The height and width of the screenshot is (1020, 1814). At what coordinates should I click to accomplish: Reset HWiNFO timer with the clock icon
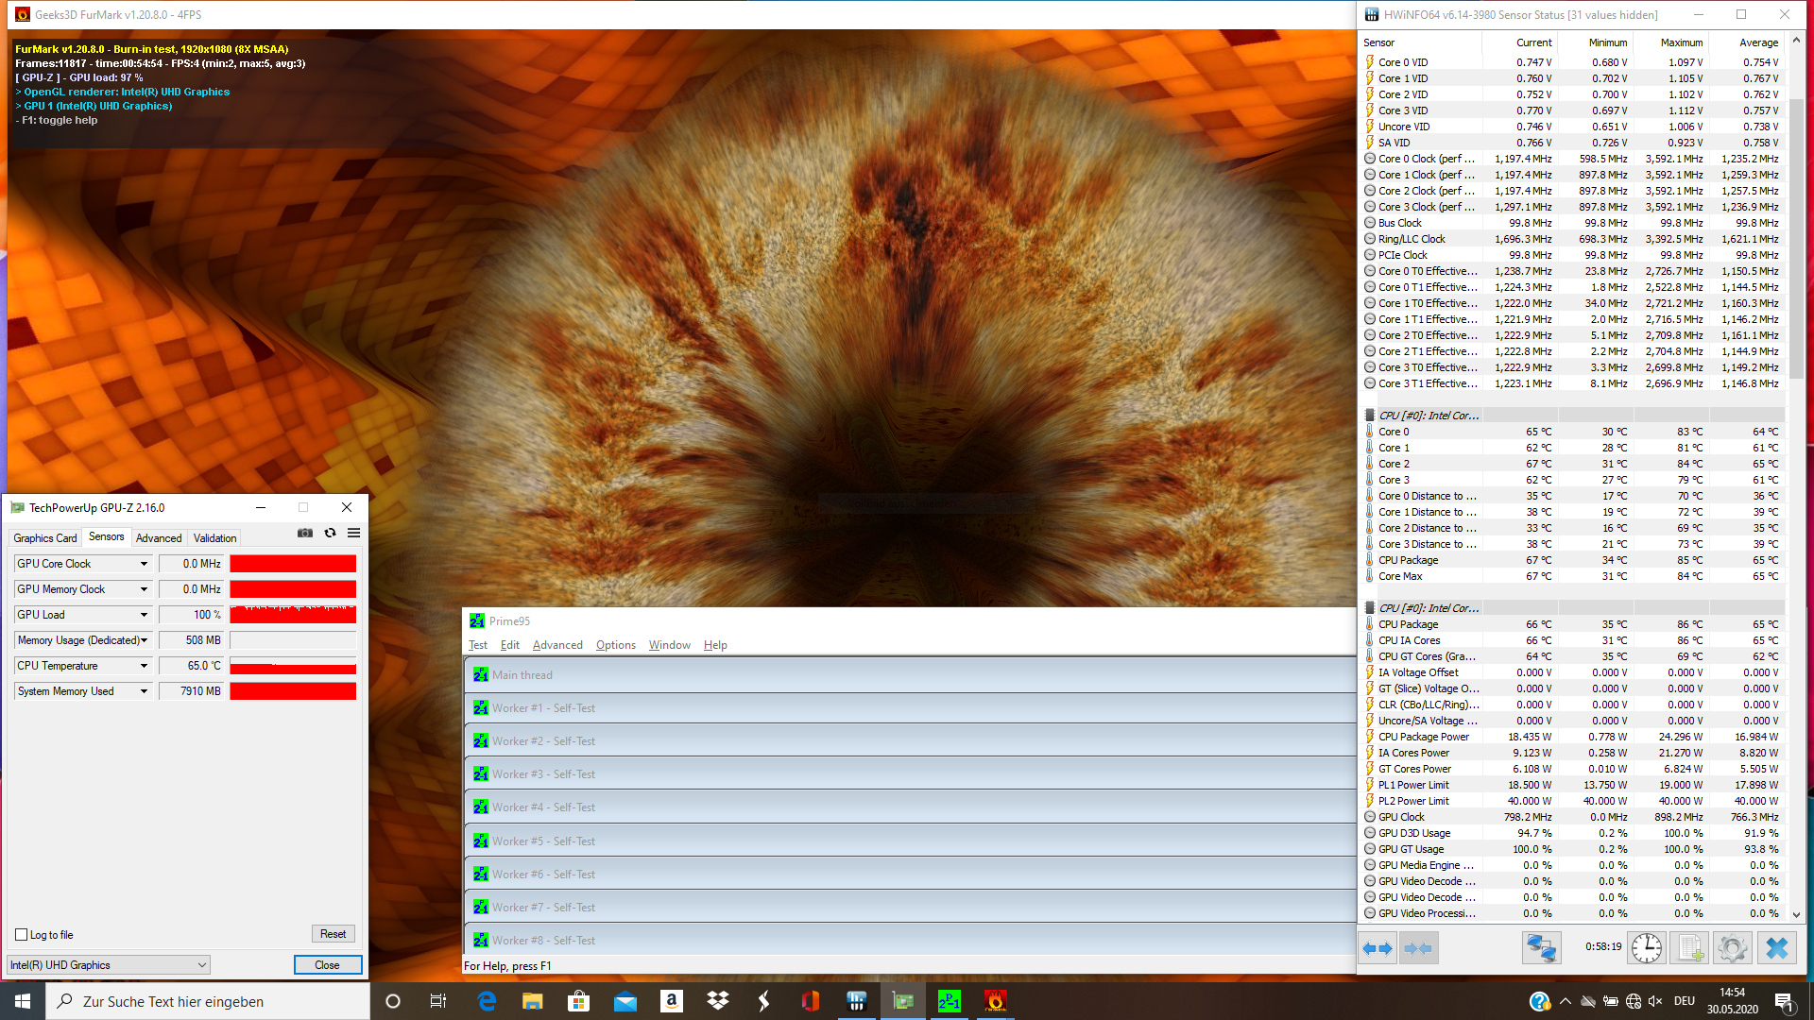click(1646, 948)
